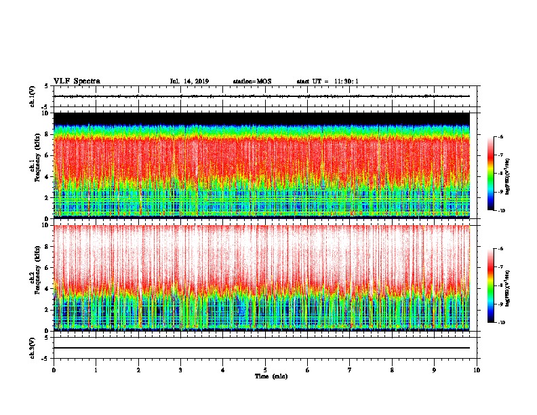Click the "-6" label on ch.1 colorbar
The width and height of the screenshot is (537, 415).
coord(500,136)
